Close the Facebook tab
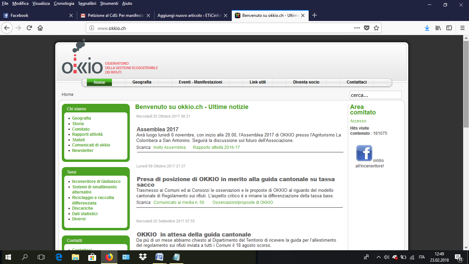Screen dimensions: 469x264 [71, 15]
